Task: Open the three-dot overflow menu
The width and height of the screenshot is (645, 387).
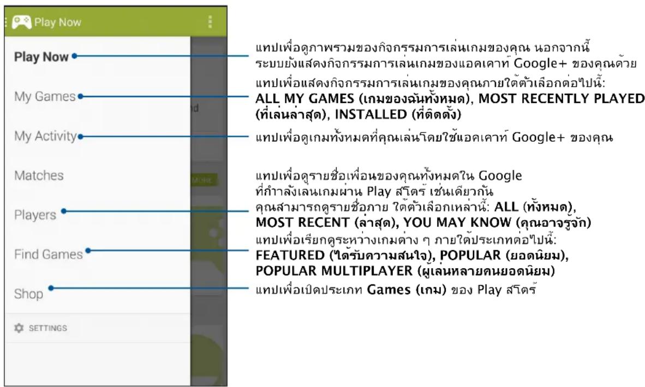Action: click(x=210, y=22)
